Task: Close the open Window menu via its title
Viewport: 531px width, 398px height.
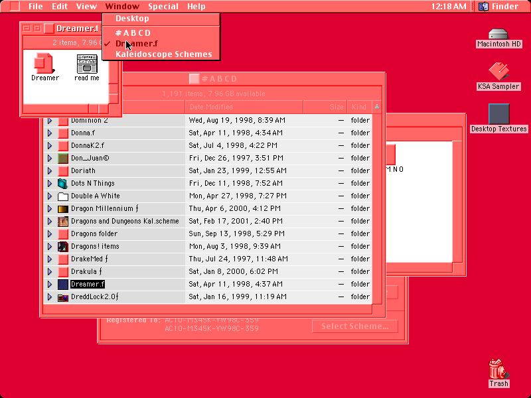Action: pos(122,7)
